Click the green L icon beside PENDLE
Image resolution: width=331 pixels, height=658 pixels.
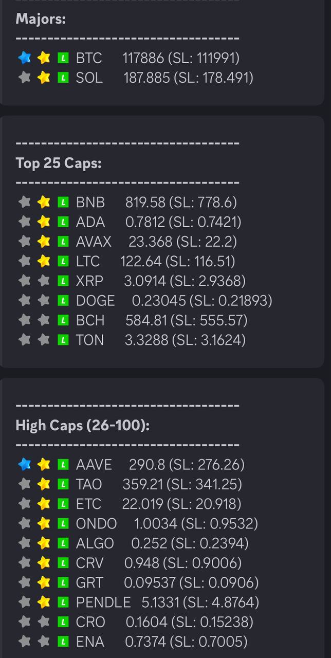[63, 602]
